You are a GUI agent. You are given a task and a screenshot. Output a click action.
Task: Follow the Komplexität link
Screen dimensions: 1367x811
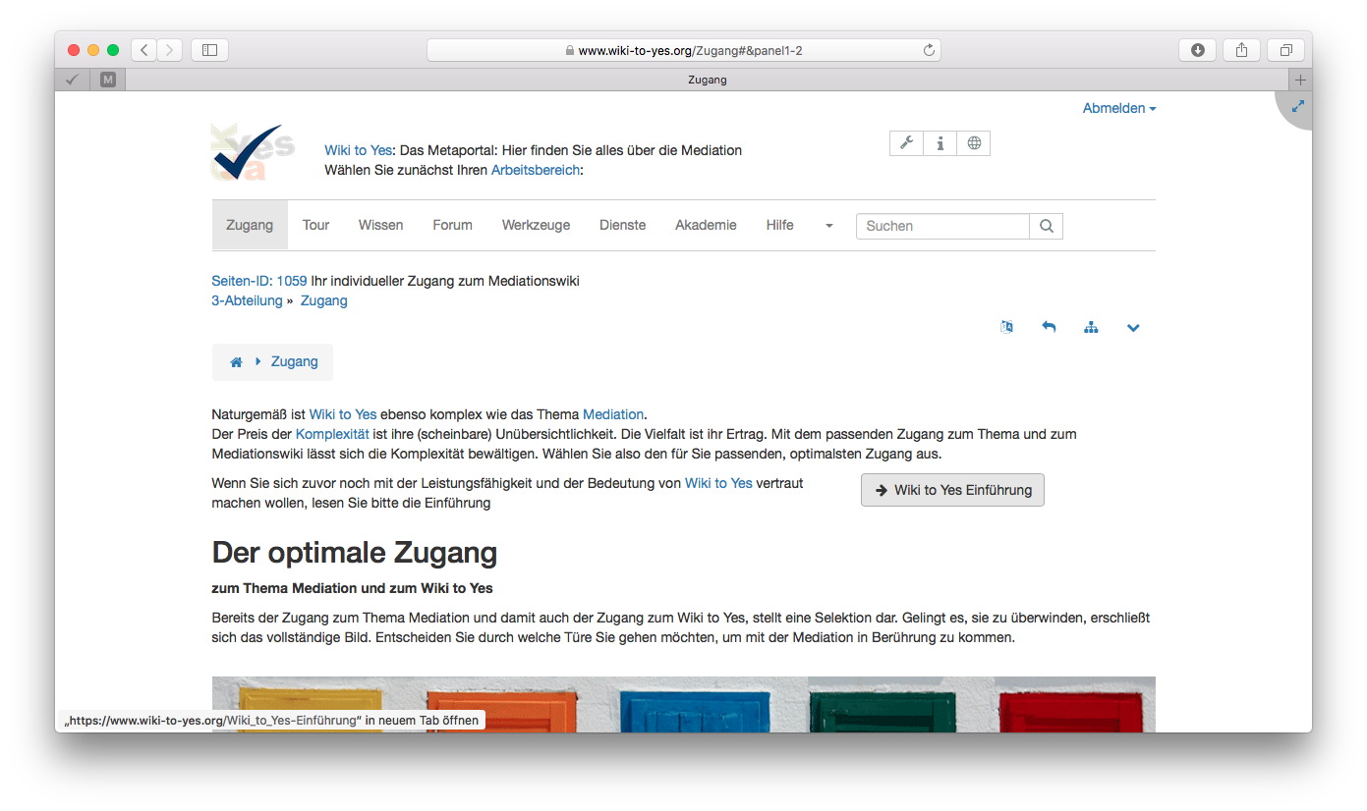coord(332,434)
